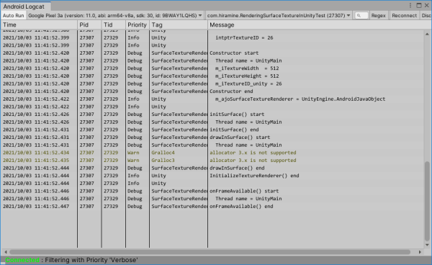432x265 pixels.
Task: Click the Message column header
Action: 320,24
